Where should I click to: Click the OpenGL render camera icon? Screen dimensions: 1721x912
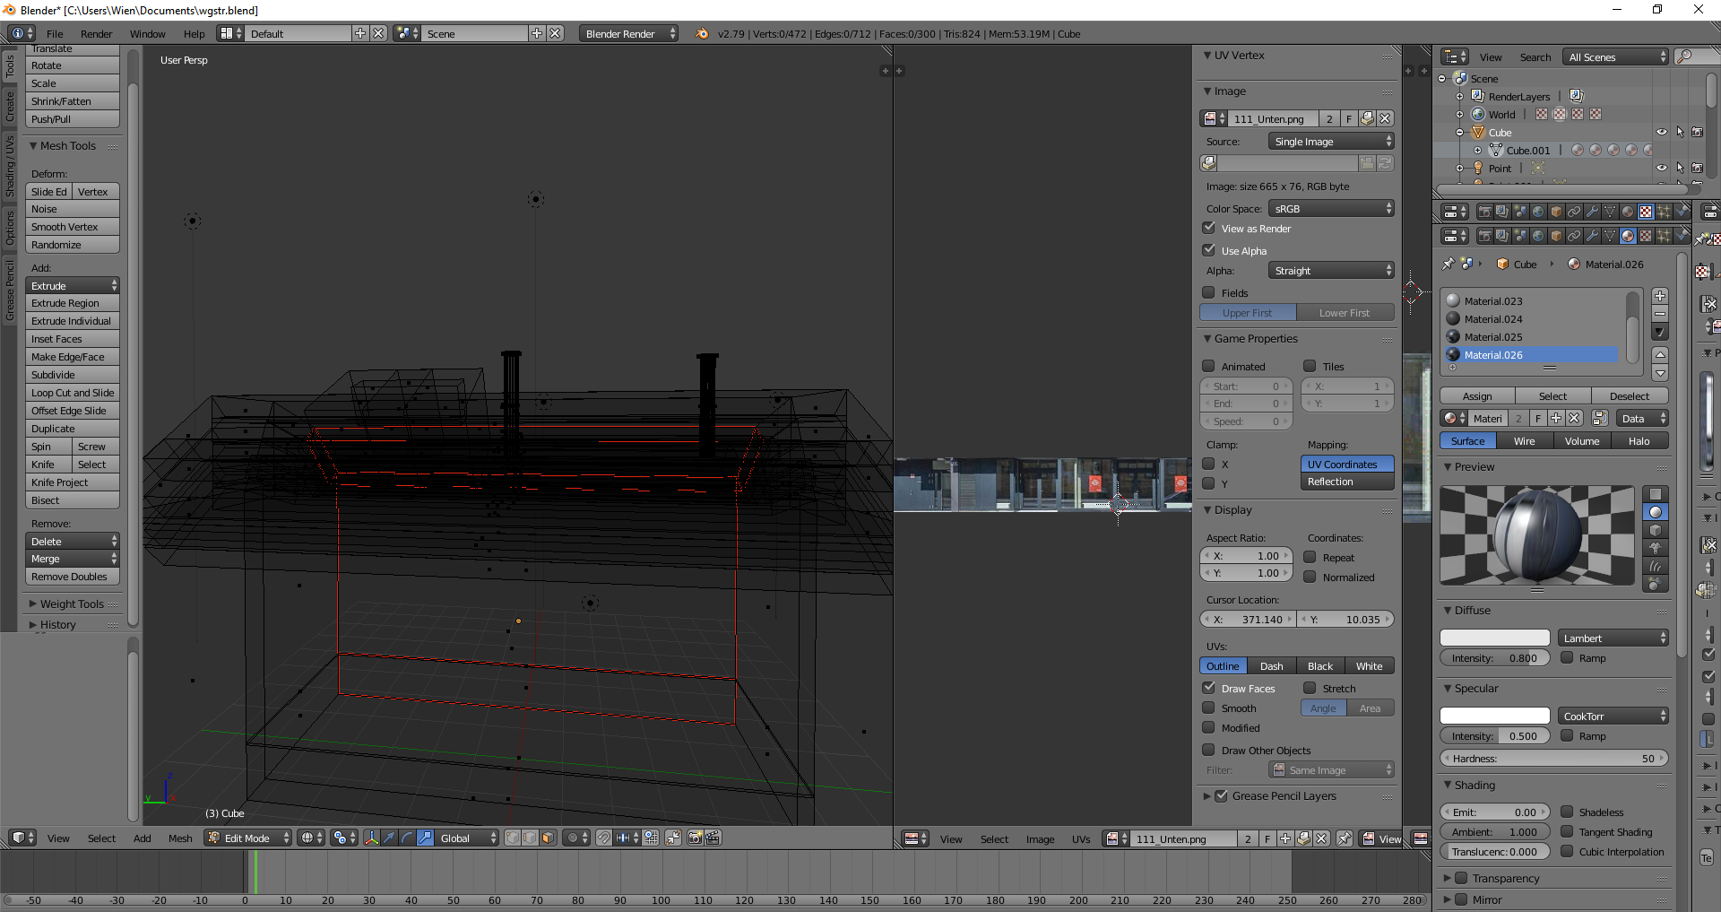click(695, 838)
